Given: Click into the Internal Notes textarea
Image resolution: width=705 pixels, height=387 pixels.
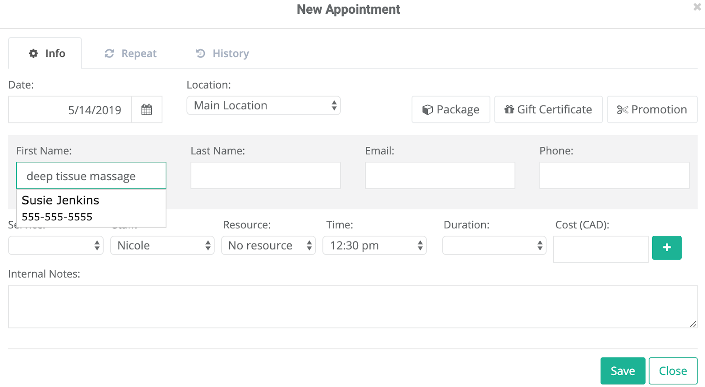Looking at the screenshot, I should coord(352,306).
